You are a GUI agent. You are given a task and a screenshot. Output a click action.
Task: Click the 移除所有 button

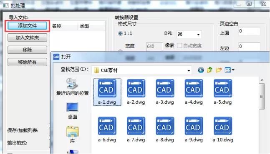pyautogui.click(x=27, y=62)
